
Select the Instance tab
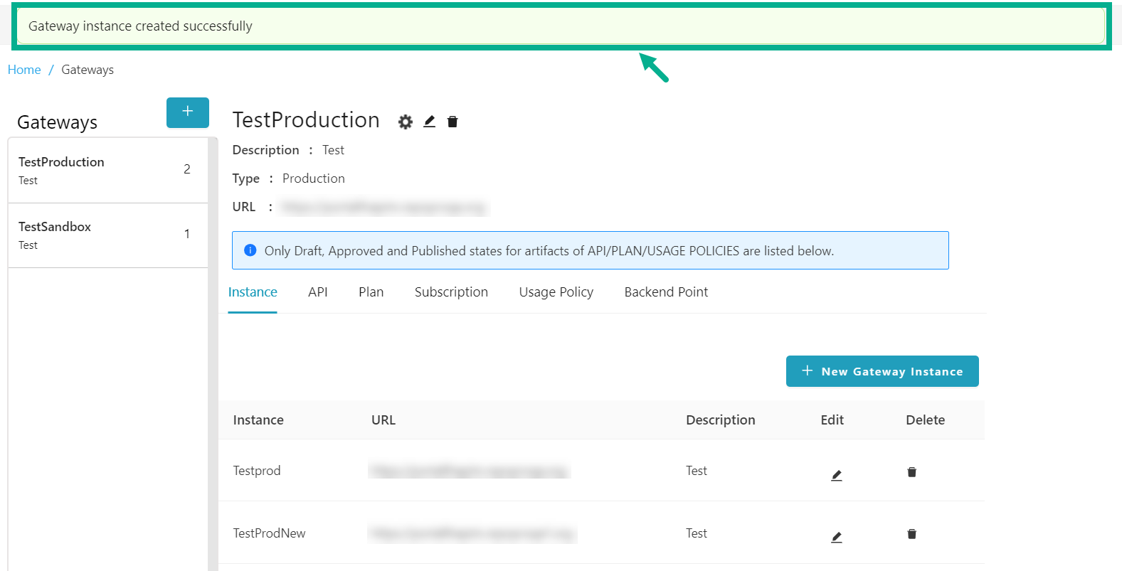[253, 292]
